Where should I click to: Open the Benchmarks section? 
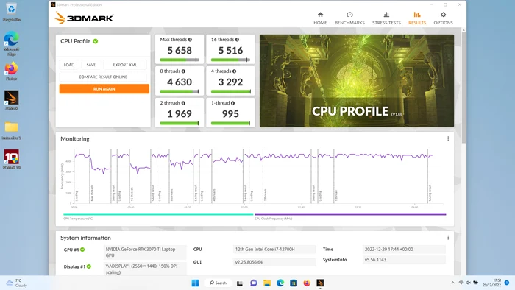pos(349,18)
